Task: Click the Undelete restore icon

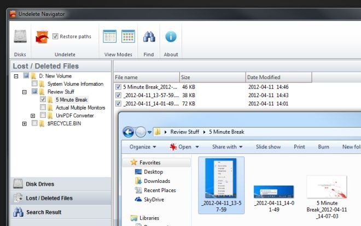Action: (42, 37)
